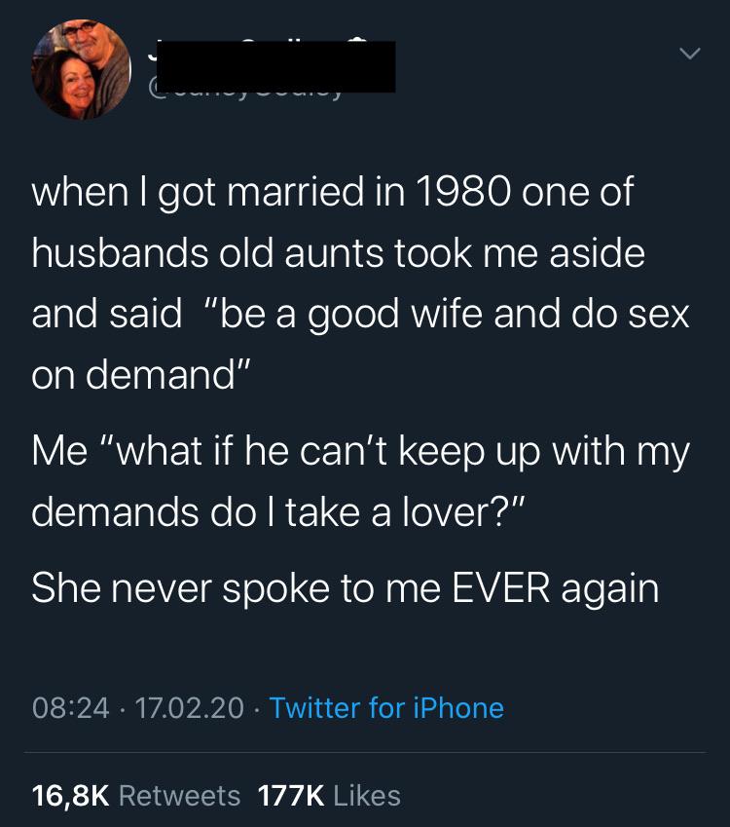Open the tweet options chevron menu
Viewport: 730px width, 827px height.
[x=689, y=54]
